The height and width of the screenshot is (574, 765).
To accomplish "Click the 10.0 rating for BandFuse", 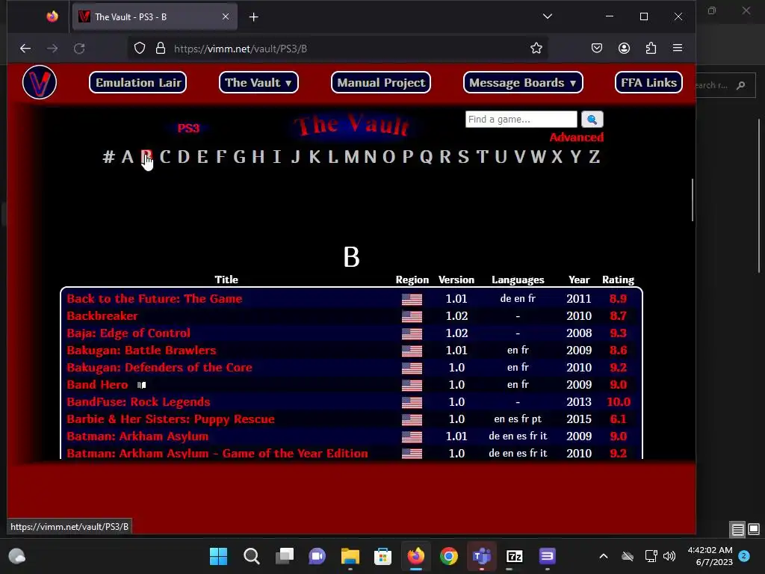I will [618, 401].
